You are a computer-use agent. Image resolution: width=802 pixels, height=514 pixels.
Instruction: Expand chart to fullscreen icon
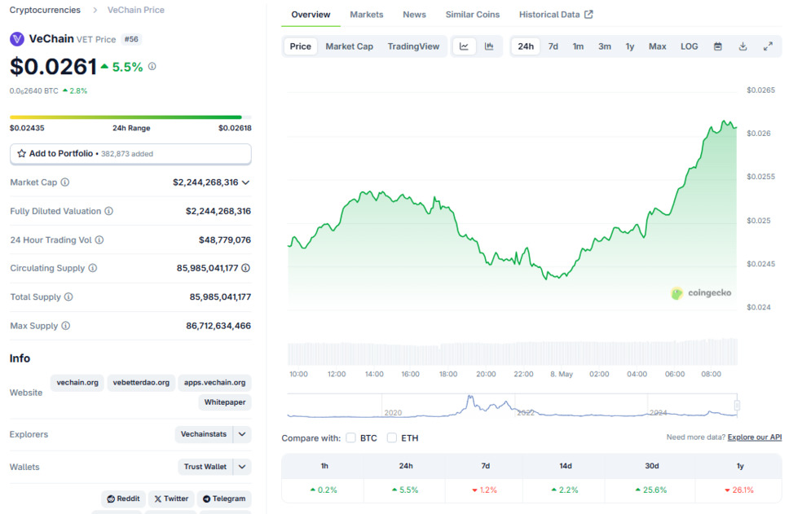click(768, 46)
